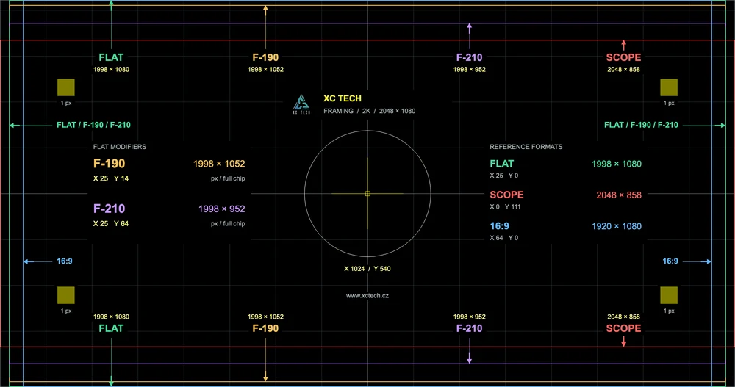Image resolution: width=735 pixels, height=387 pixels.
Task: Click the green right-pointing arrow beside FLAT / F-190 / F-210
Action: [x=721, y=126]
